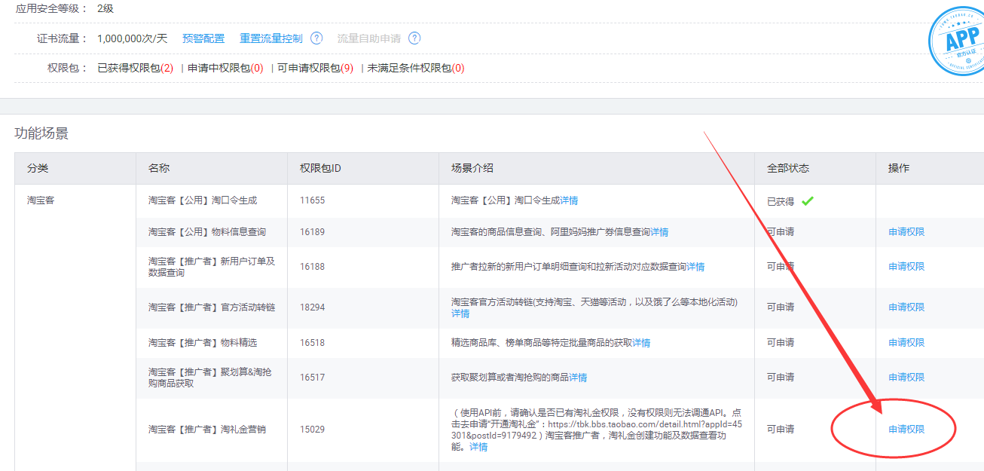Click the 淘宝客 category cell
This screenshot has width=984, height=471.
click(41, 200)
